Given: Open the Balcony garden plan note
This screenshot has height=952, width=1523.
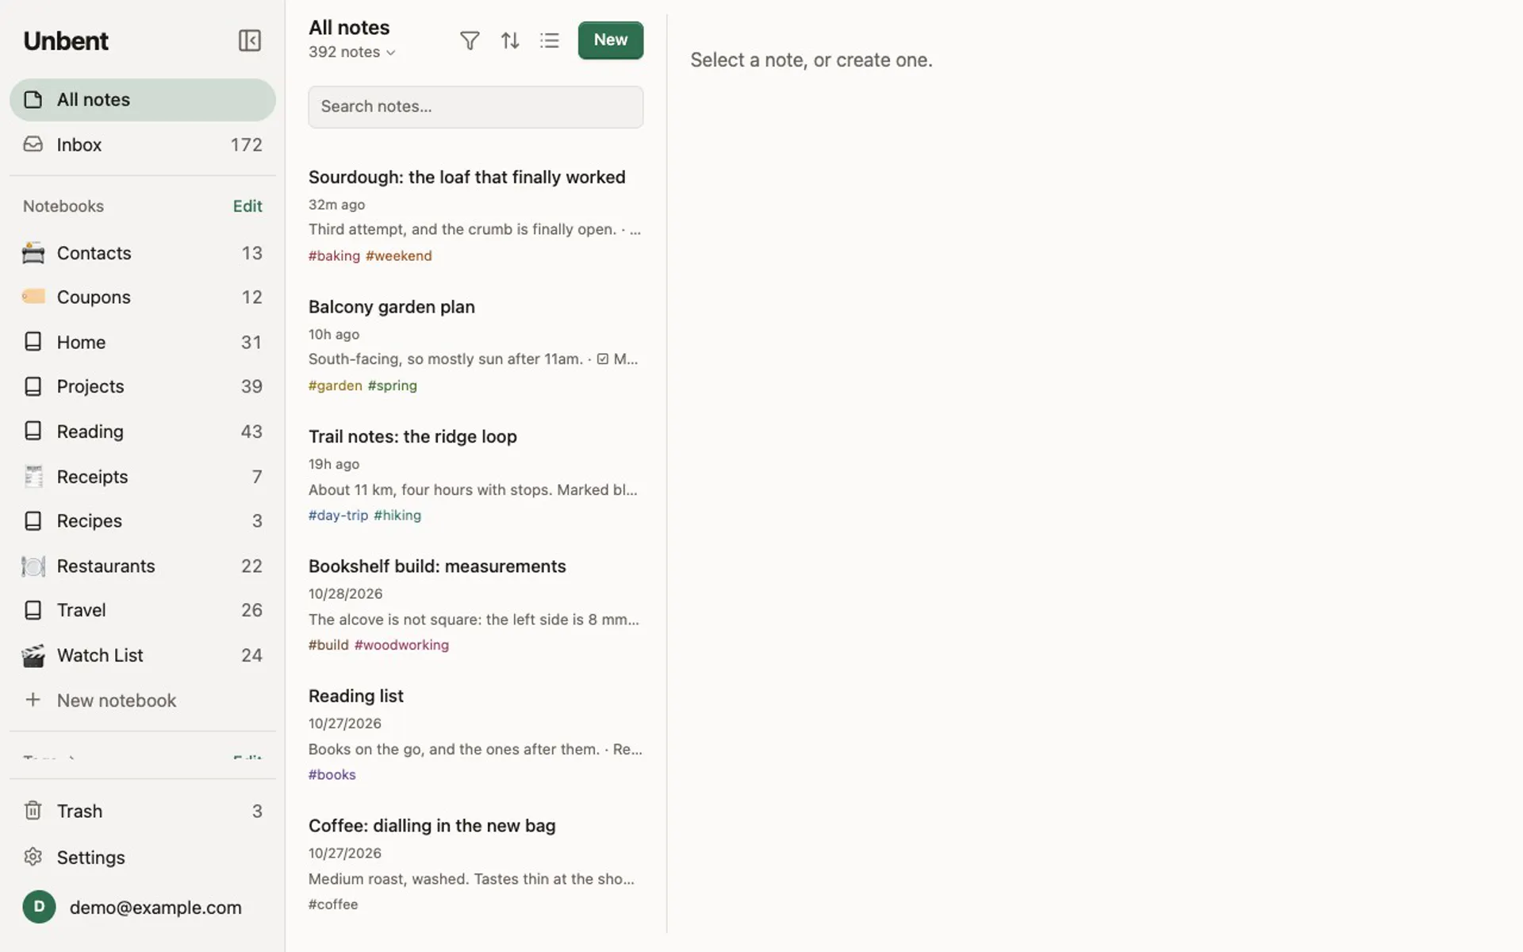Looking at the screenshot, I should click(475, 345).
